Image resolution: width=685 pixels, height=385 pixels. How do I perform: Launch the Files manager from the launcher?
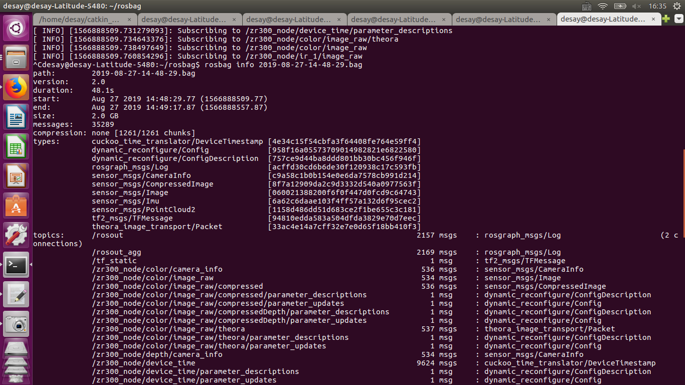pos(16,58)
